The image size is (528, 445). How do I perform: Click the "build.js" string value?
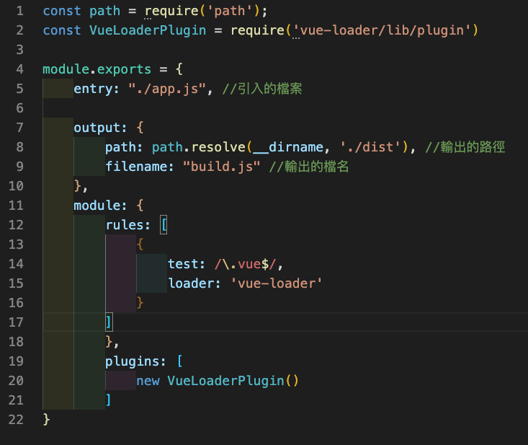(221, 167)
